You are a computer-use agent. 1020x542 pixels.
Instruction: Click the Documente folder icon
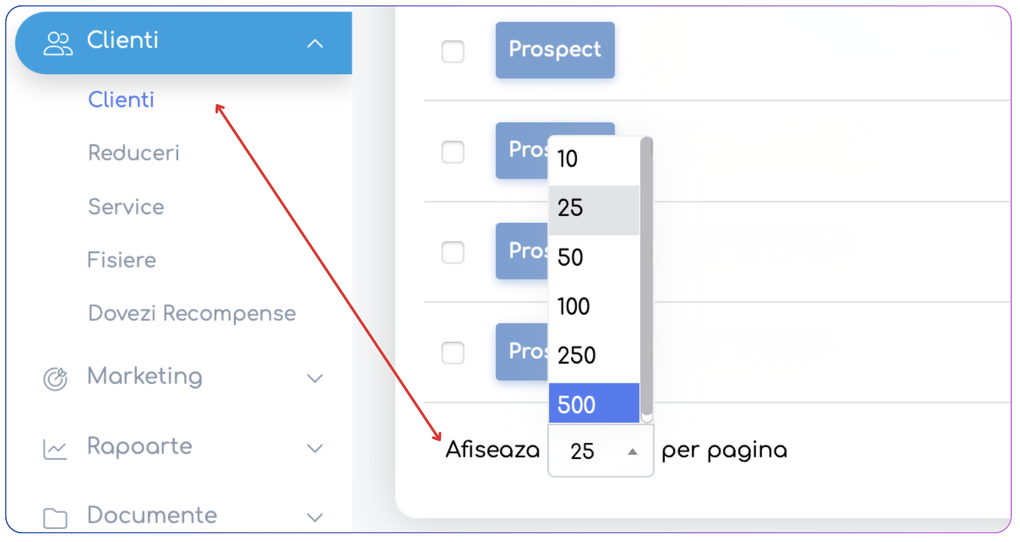55,518
